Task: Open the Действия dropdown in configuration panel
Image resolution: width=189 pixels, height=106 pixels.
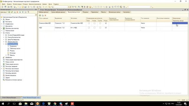Action: (x=4, y=12)
